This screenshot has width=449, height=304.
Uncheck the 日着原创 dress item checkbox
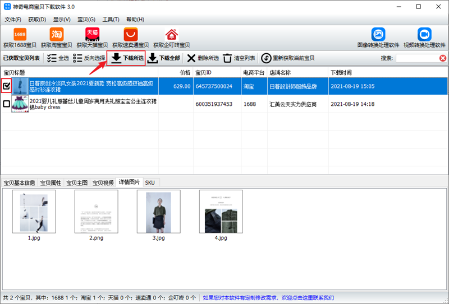tap(6, 86)
